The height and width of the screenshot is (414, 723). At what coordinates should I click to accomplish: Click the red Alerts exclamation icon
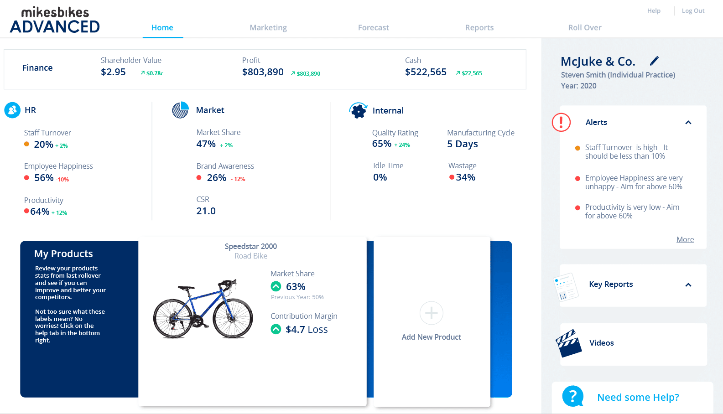point(561,122)
